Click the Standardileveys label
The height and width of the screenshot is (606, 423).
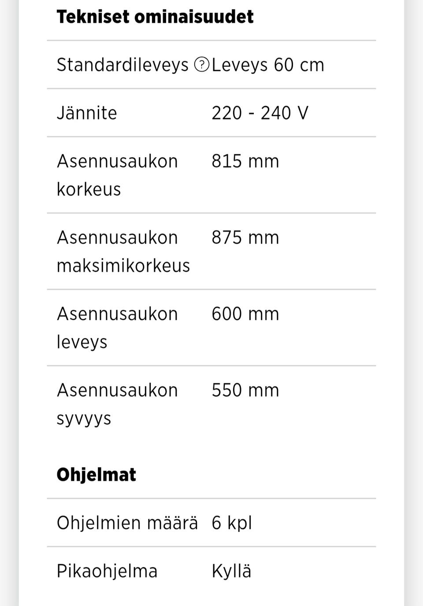click(x=122, y=65)
